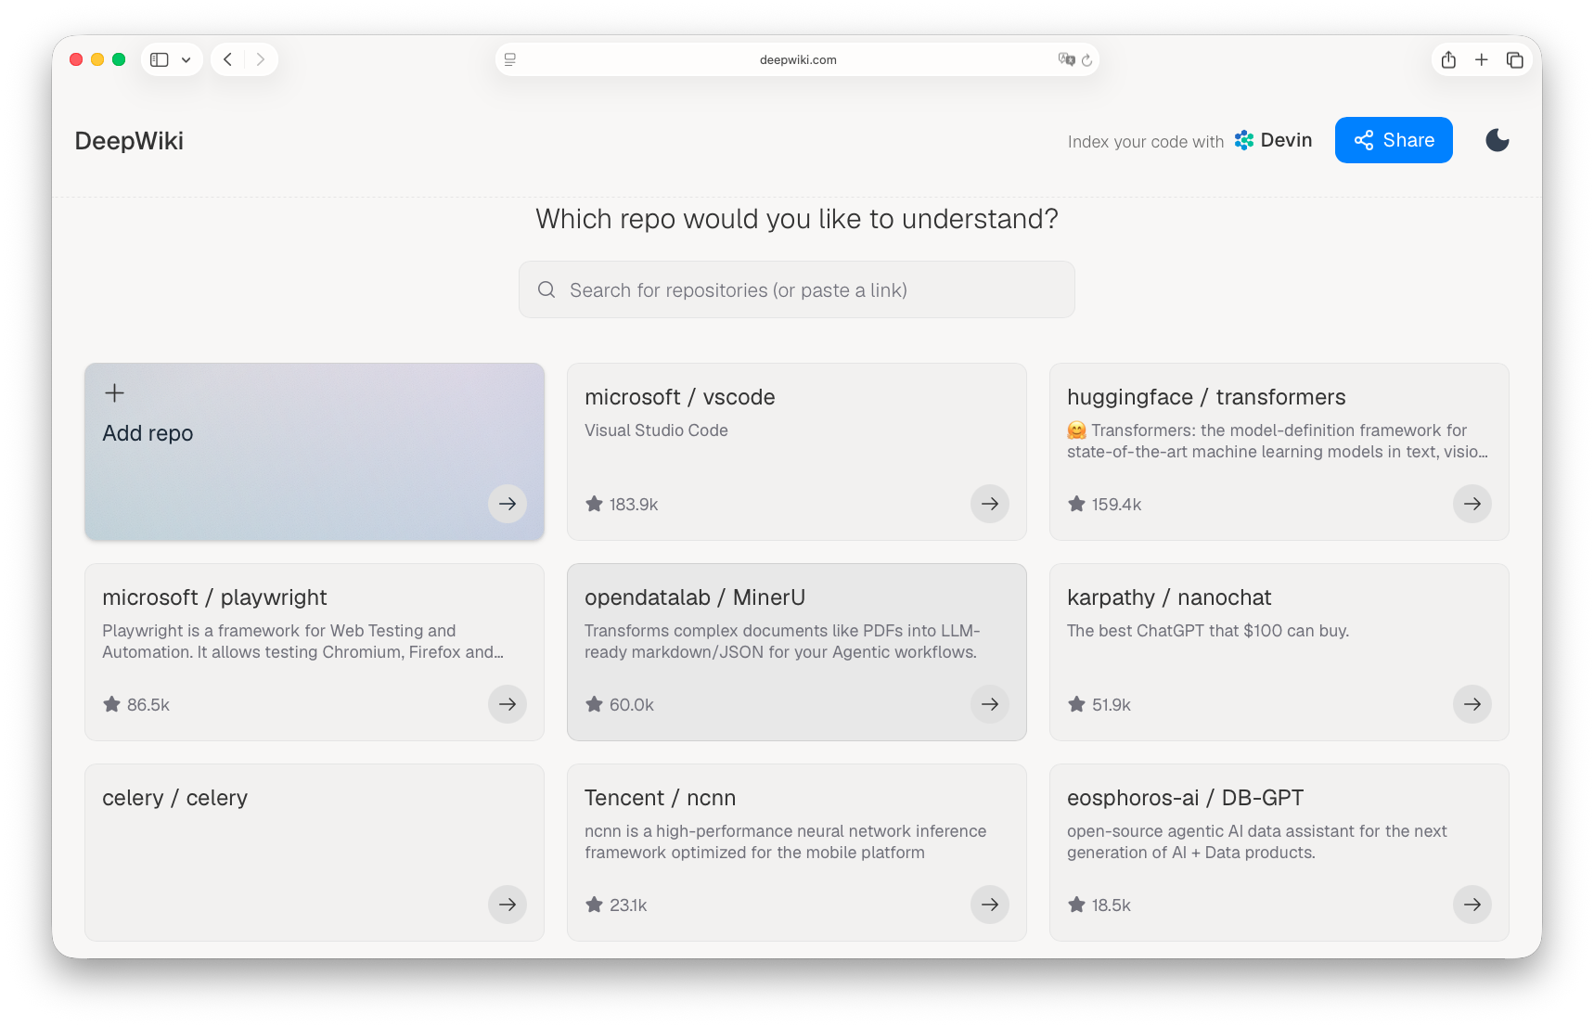Click the DB-GPT 'open-source agentic AI' description
This screenshot has height=1027, width=1594.
coord(1257,841)
